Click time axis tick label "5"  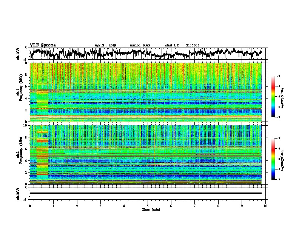point(148,206)
